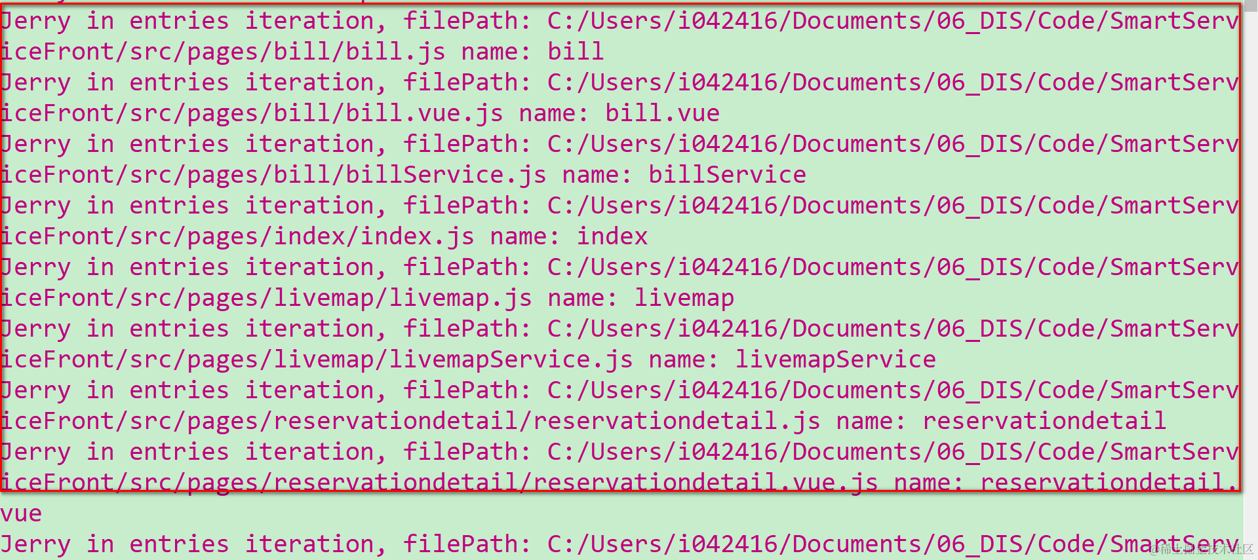1258x560 pixels.
Task: Click the 'bill.js' file name in the path
Action: [x=396, y=52]
